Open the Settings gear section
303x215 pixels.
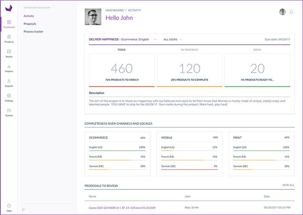tap(9, 98)
